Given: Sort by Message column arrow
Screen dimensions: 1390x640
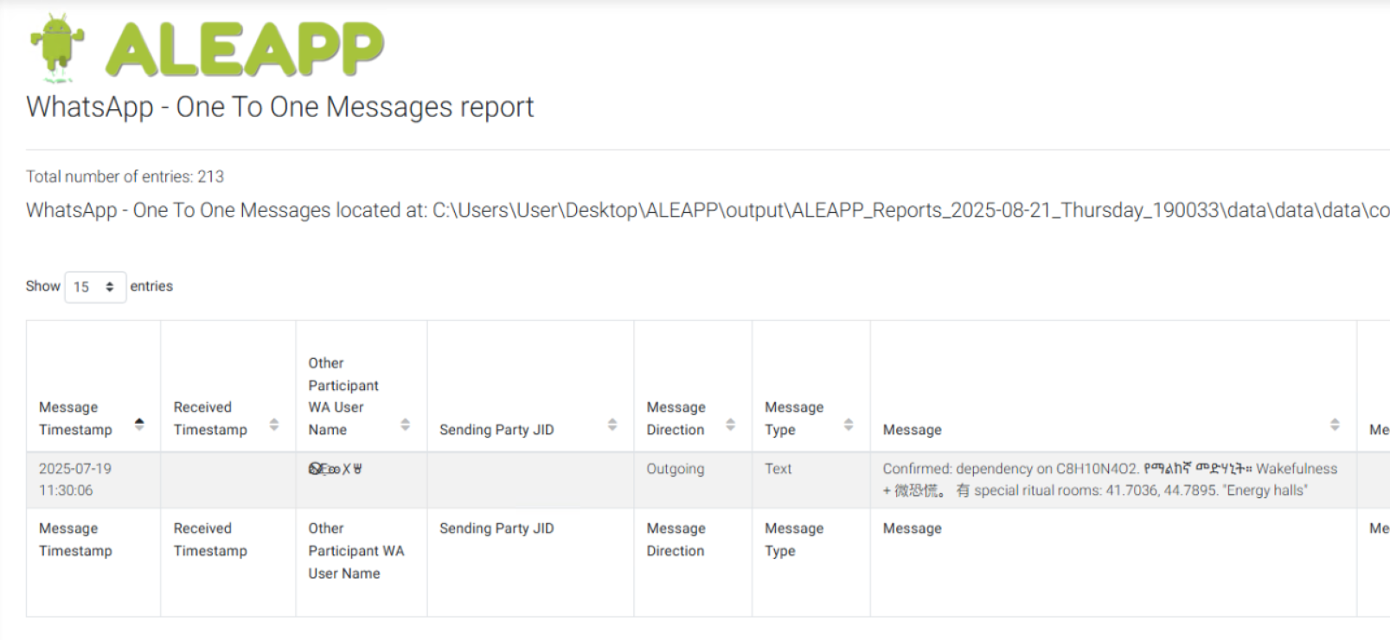Looking at the screenshot, I should [1335, 424].
